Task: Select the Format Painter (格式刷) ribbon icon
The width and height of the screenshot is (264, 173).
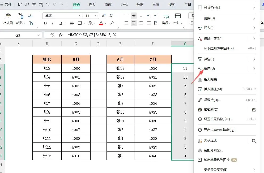Action: pos(8,16)
